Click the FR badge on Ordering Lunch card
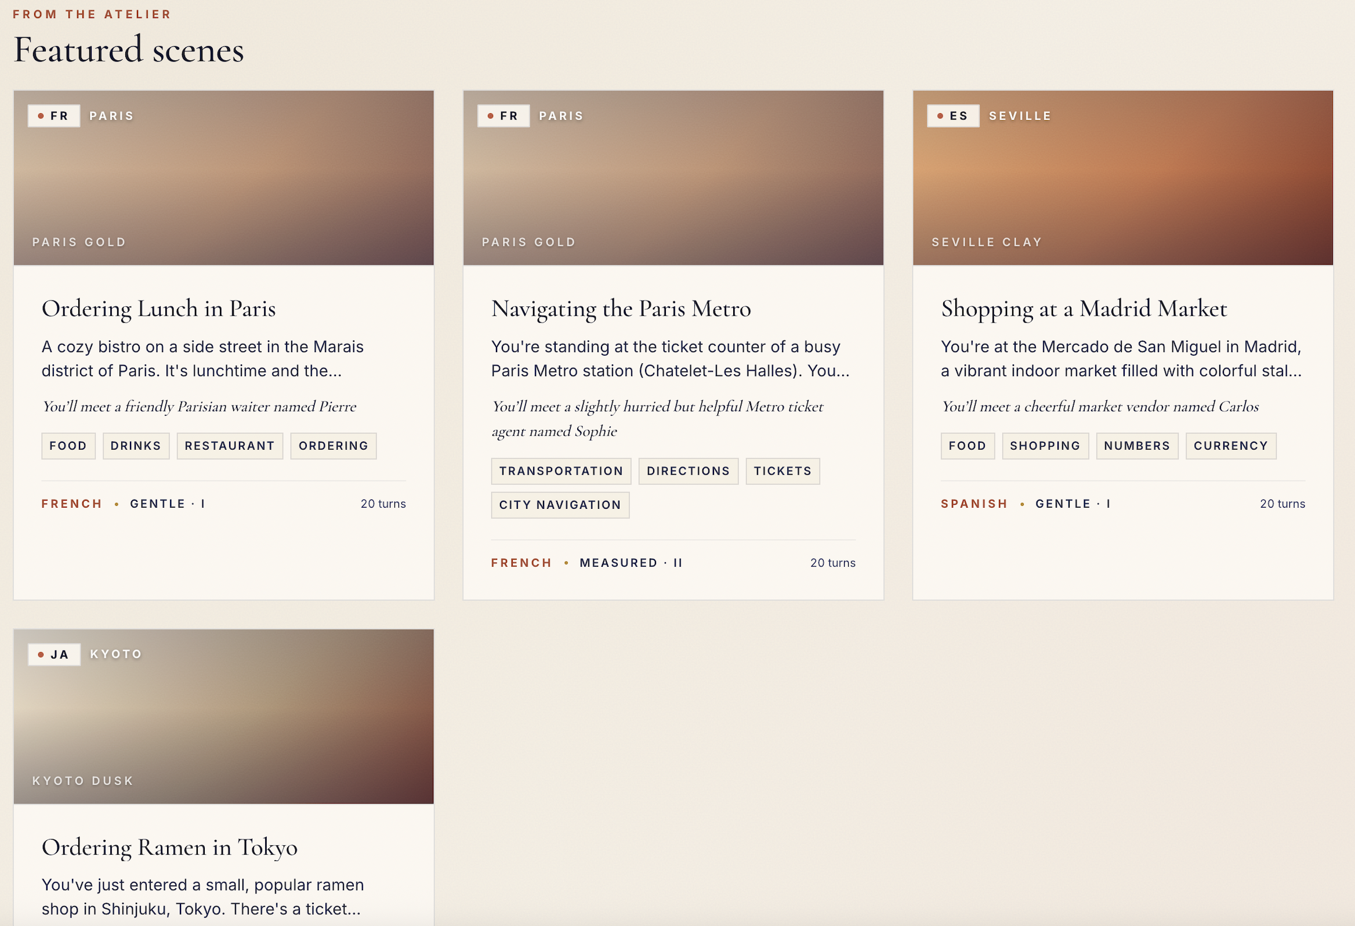 53,116
